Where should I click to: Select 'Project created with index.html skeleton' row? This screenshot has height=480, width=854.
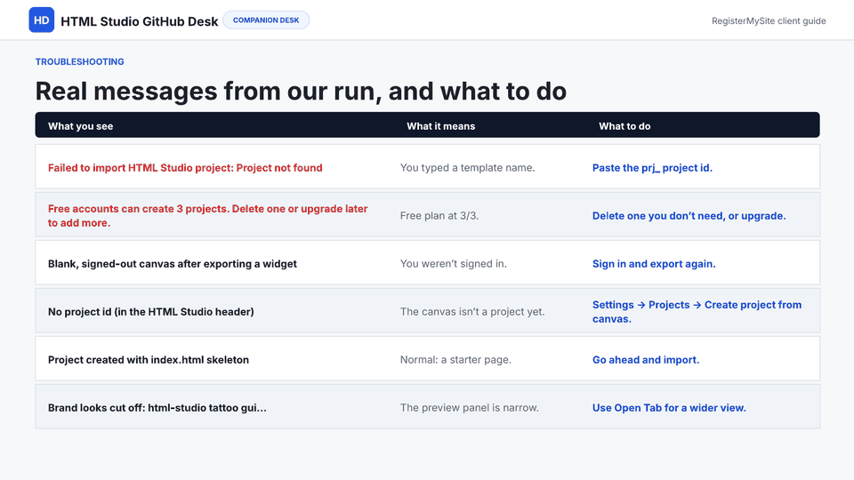[428, 358]
